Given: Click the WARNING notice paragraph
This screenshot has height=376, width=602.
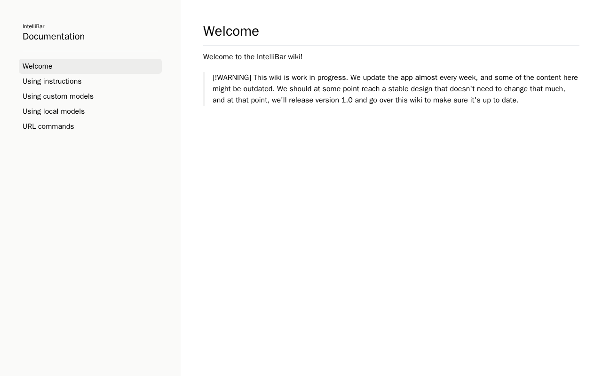Looking at the screenshot, I should point(396,89).
